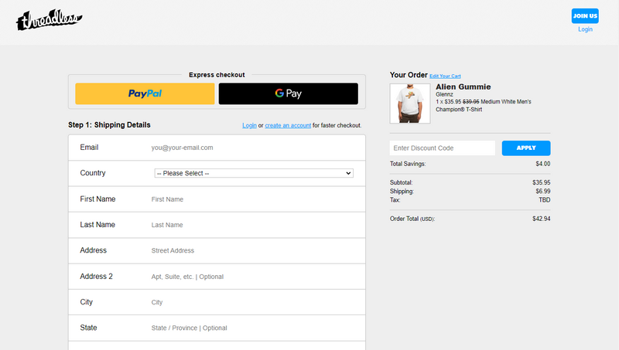The height and width of the screenshot is (350, 619).
Task: Choose the Google Pay express checkout button
Action: pyautogui.click(x=289, y=93)
